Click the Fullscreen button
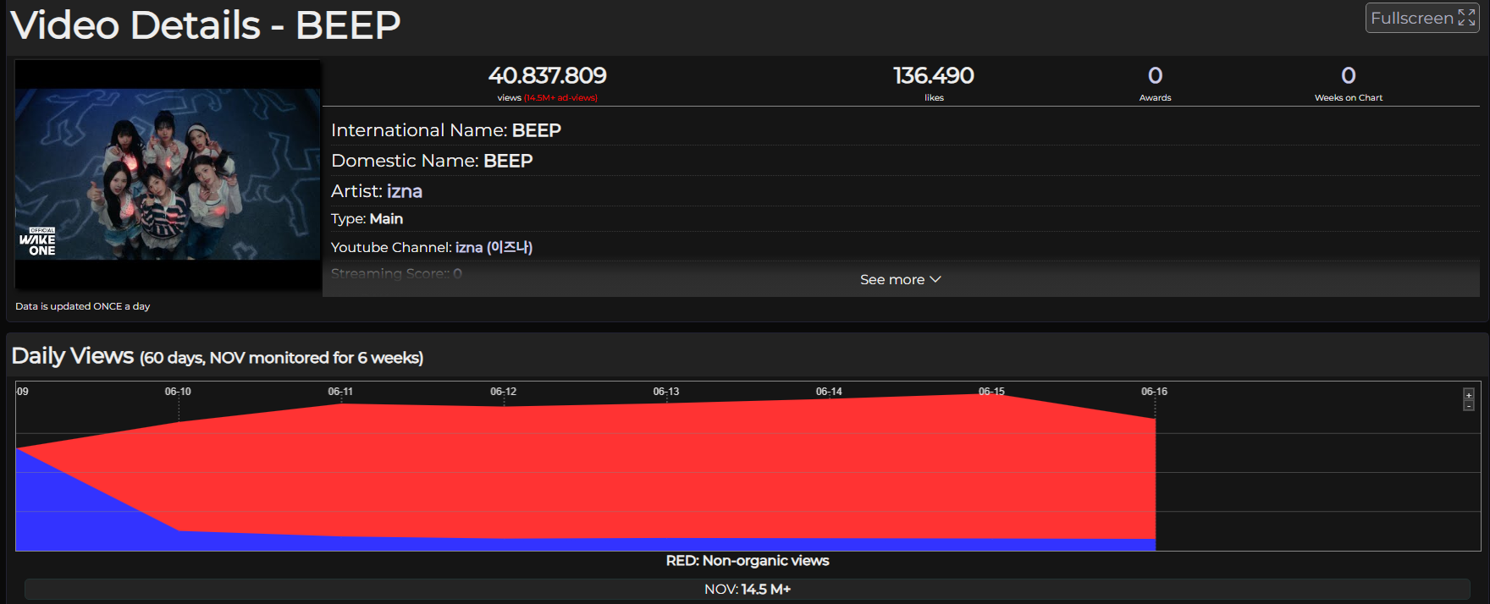 [x=1422, y=18]
